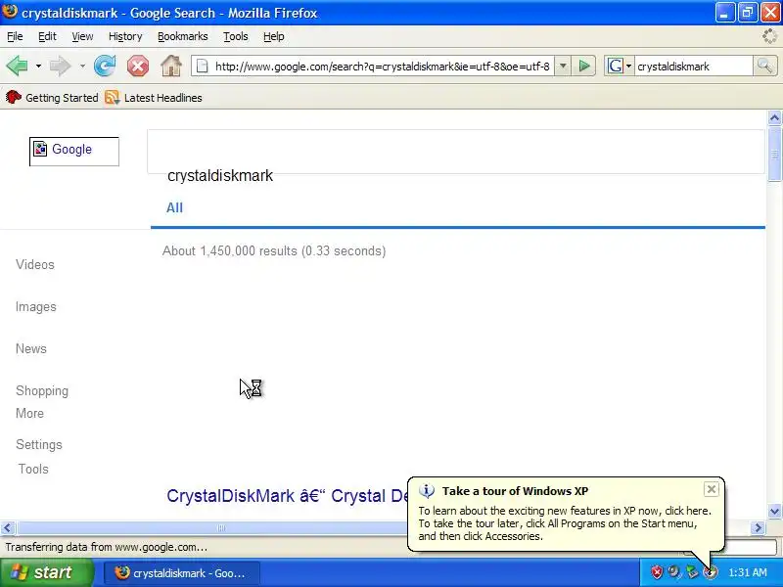Stop loading with the red X icon

click(138, 66)
